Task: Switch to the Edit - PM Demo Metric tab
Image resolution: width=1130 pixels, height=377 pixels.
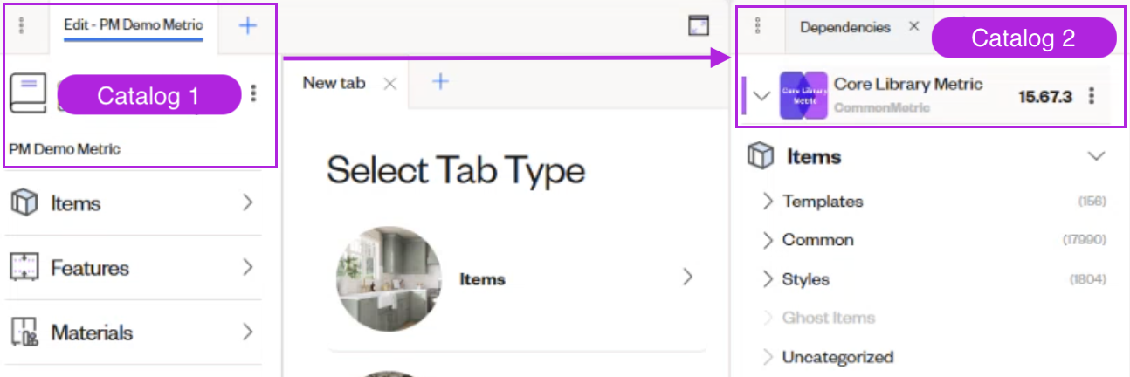Action: (133, 25)
